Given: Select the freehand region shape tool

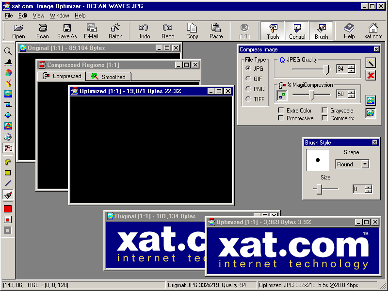Looking at the screenshot, I should (x=8, y=162).
